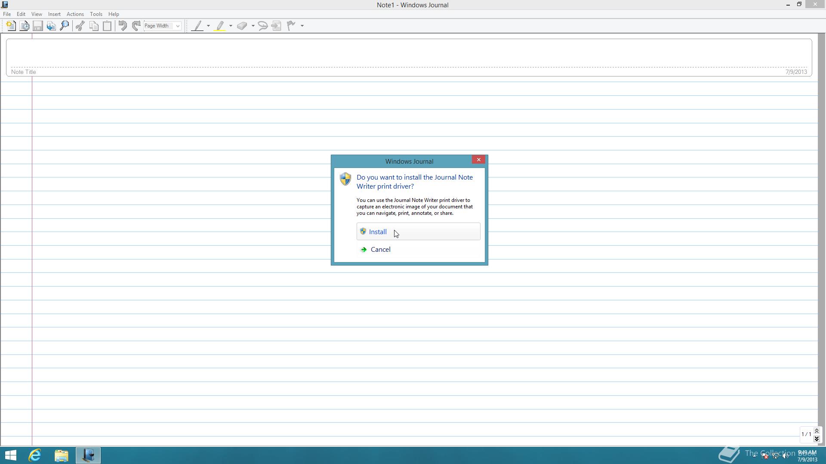Open Internet Explorer from the taskbar

click(x=35, y=455)
